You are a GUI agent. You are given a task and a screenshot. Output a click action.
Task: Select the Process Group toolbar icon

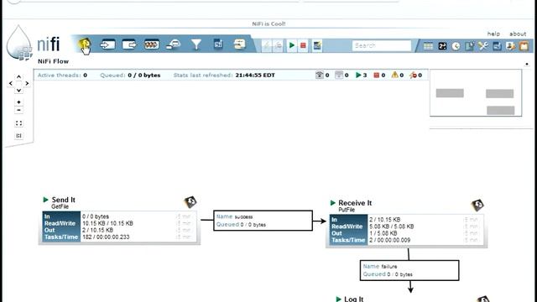151,44
